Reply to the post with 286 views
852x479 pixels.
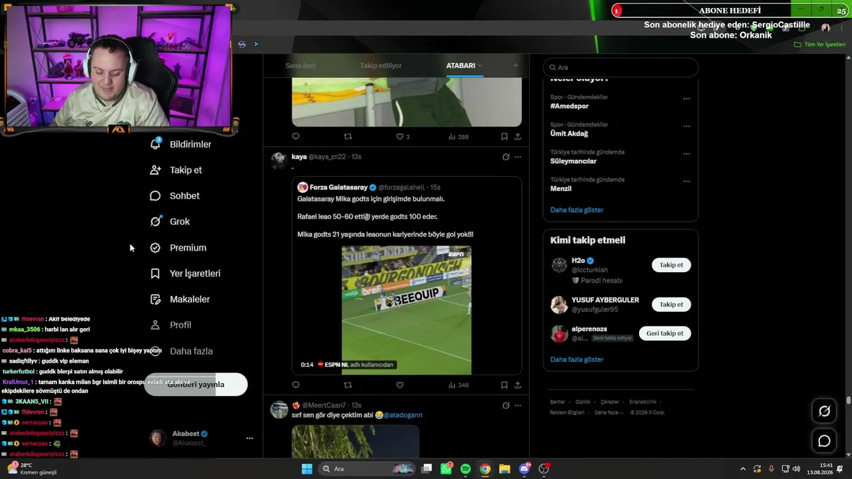[x=296, y=136]
